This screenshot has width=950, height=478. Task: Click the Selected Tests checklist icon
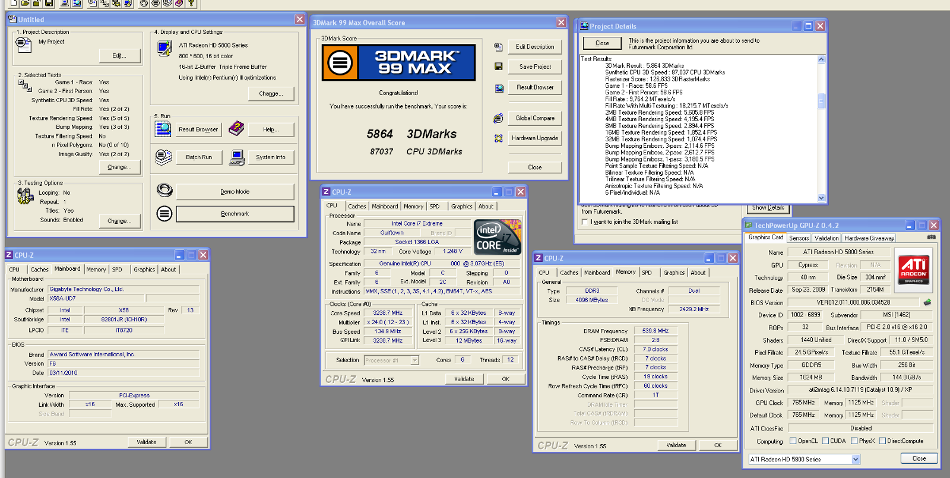[x=25, y=86]
